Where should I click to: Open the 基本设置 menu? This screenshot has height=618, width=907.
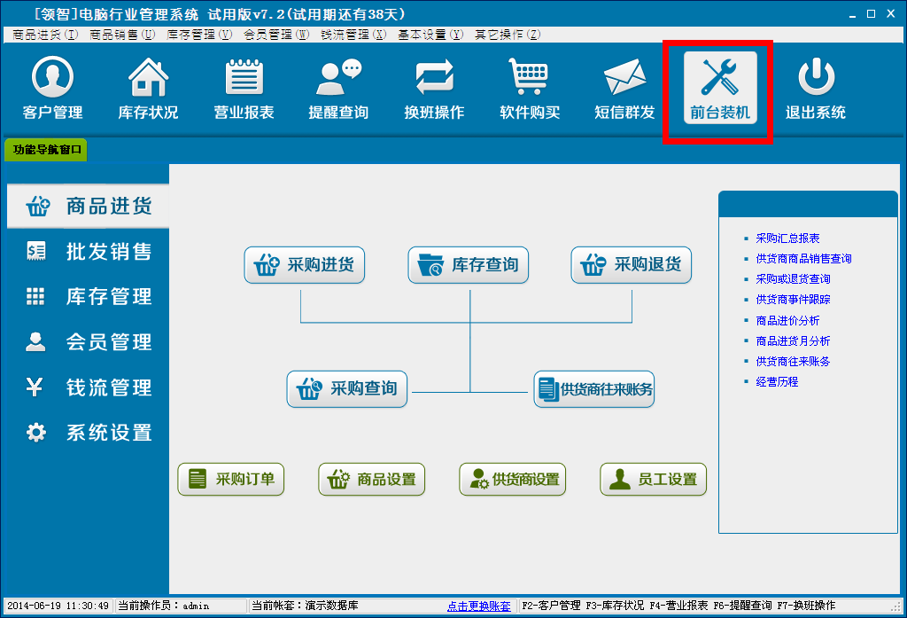430,35
